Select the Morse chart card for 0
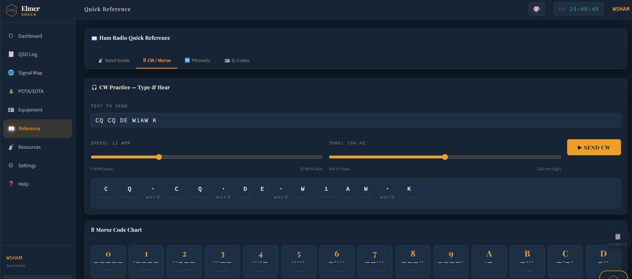 pos(108,261)
